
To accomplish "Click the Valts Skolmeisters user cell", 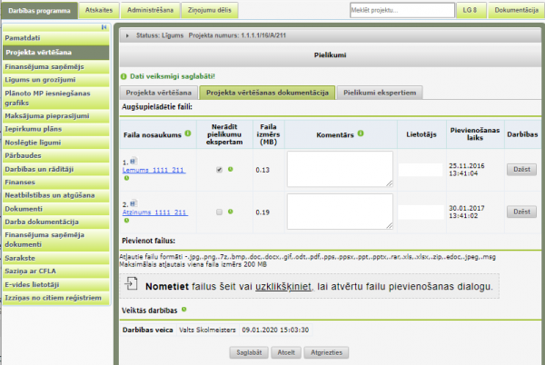I will pos(207,330).
